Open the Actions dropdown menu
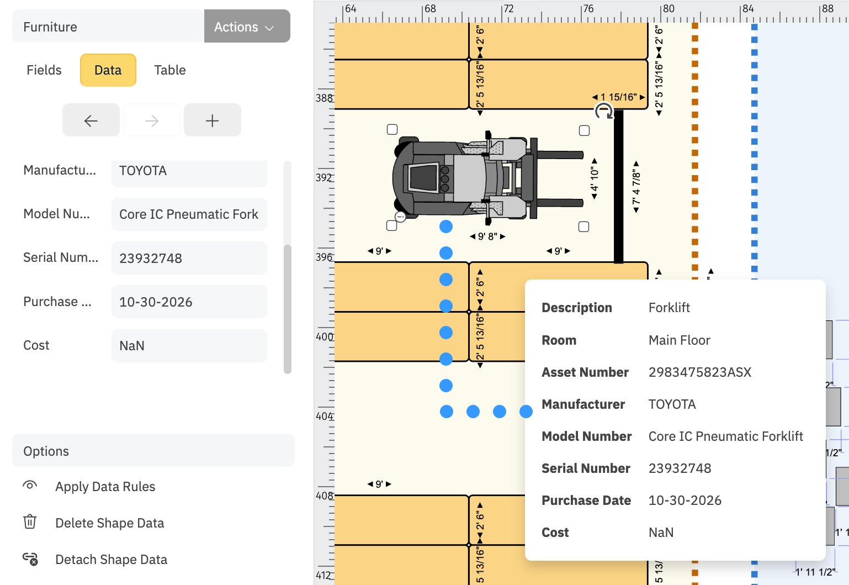The width and height of the screenshot is (849, 585). point(247,27)
